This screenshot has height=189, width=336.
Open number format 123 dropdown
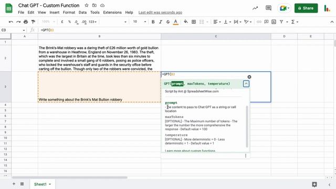pyautogui.click(x=92, y=22)
